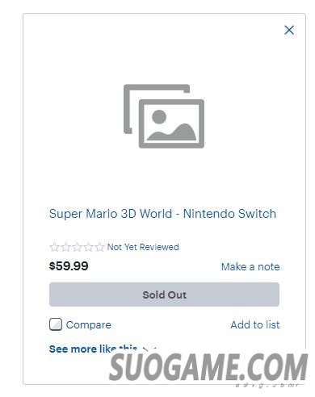
Task: Open the Super Mario 3D World product title
Action: [162, 214]
